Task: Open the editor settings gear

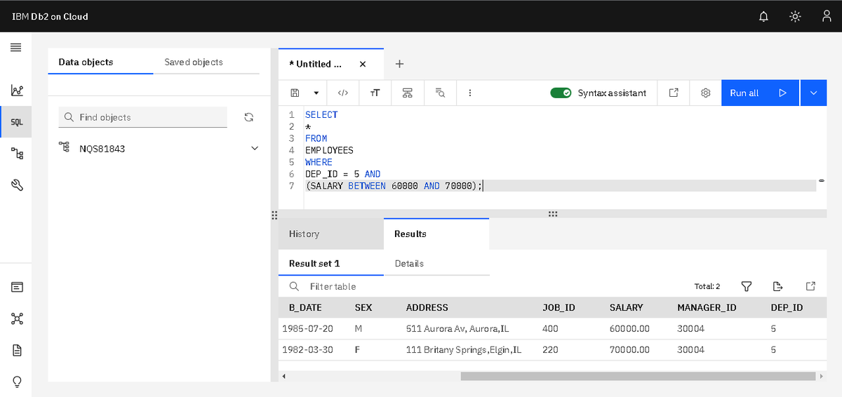Action: [x=706, y=93]
